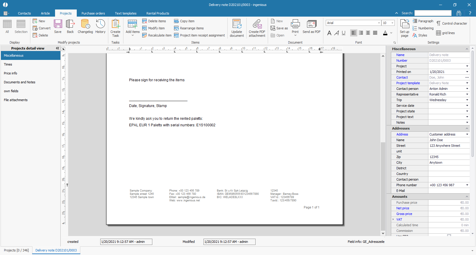Screen dimensions: 476x255
Task: Click the Project template link
Action: [x=408, y=83]
